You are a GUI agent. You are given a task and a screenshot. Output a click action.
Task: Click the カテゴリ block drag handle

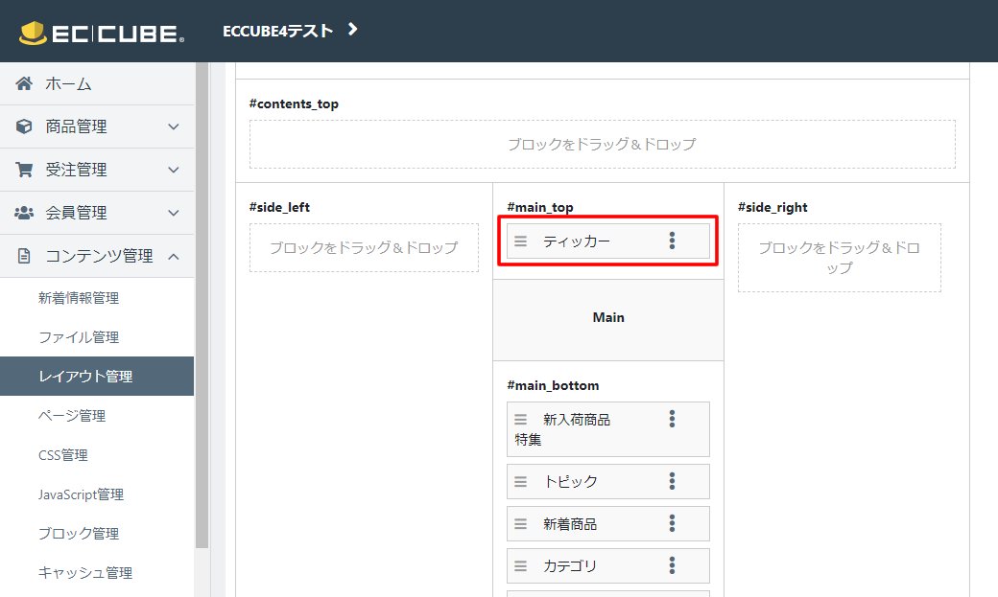tap(521, 565)
